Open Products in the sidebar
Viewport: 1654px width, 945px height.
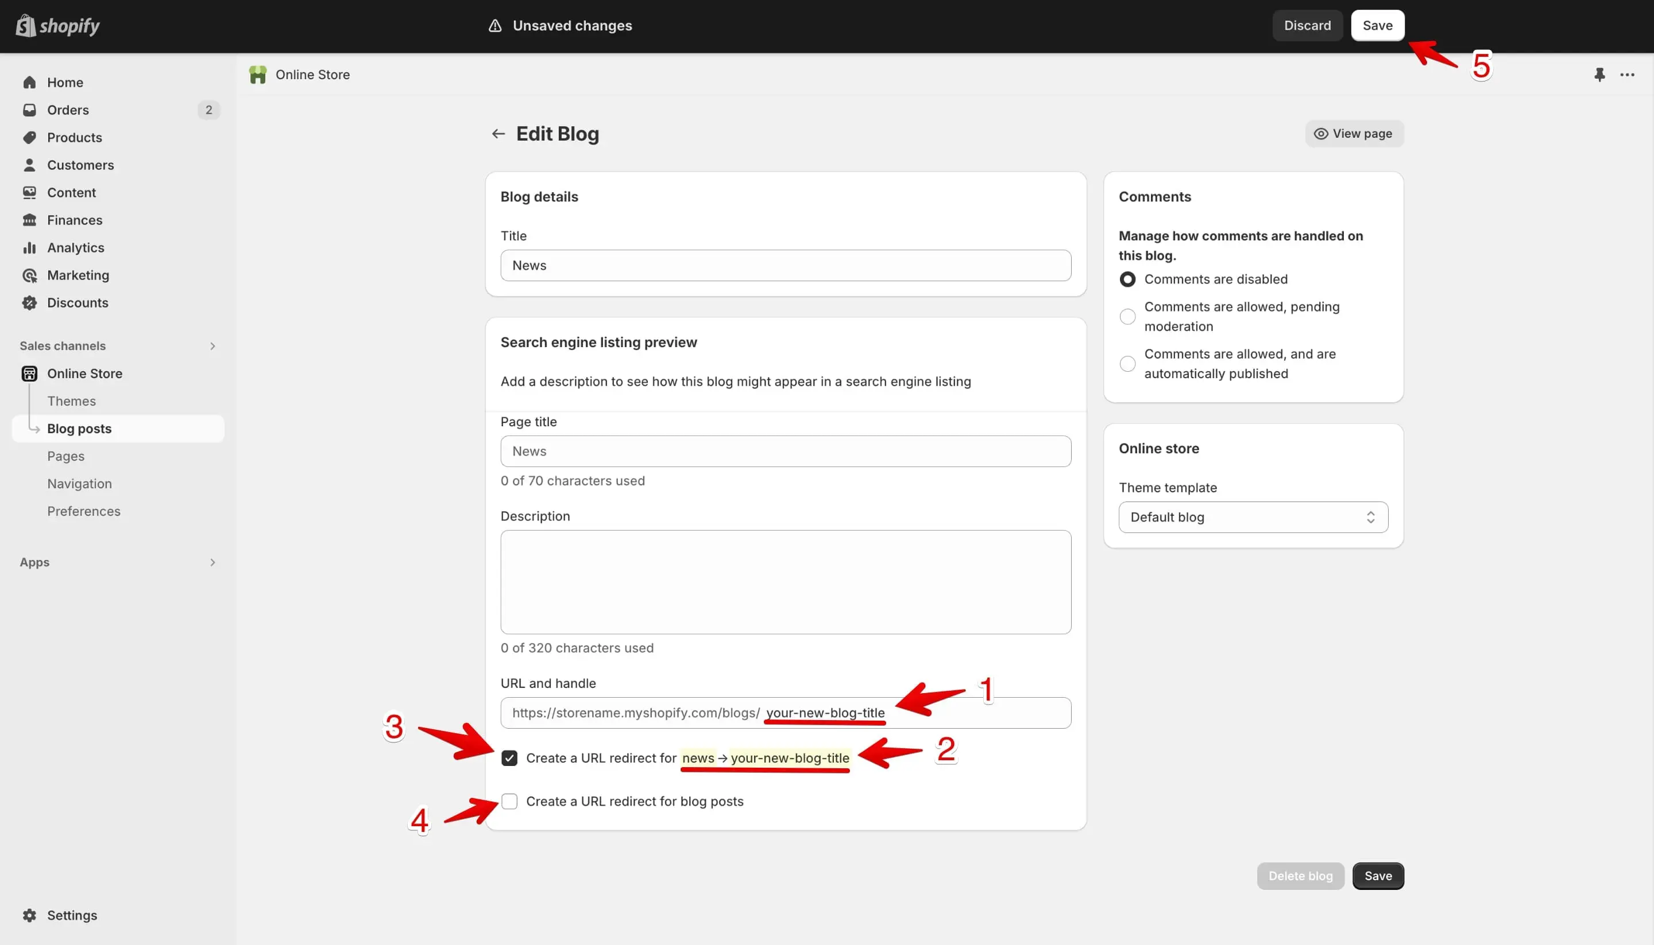click(75, 138)
